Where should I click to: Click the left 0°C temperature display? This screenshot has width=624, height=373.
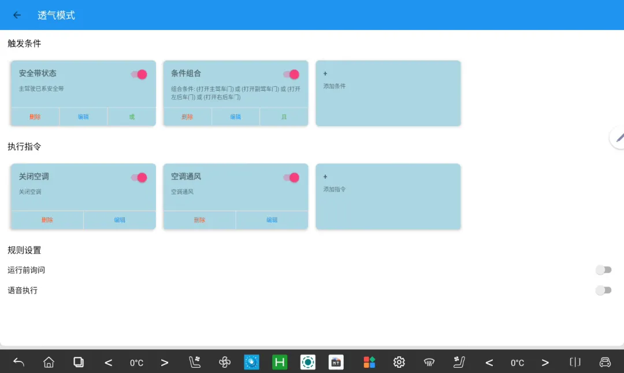(x=136, y=363)
